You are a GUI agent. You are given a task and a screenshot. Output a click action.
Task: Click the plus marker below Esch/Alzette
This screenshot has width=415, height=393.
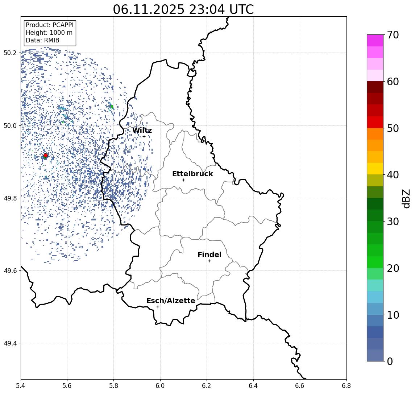click(x=158, y=307)
